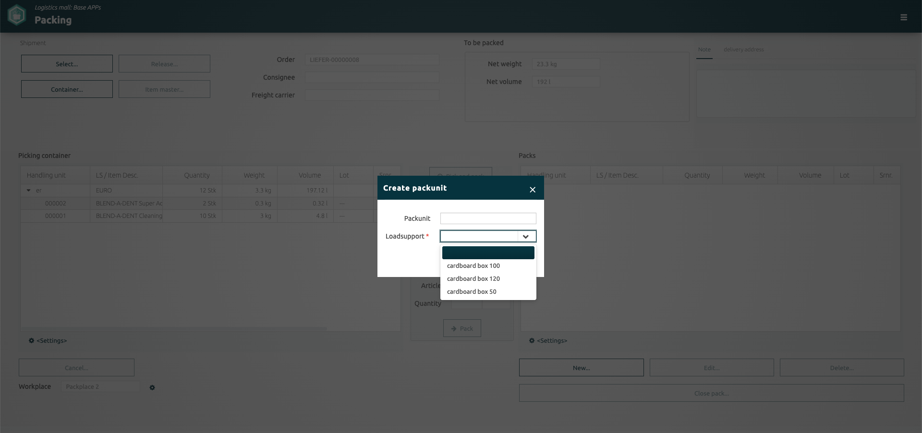Collapse the 'er' handling unit row
This screenshot has width=922, height=433.
pyautogui.click(x=28, y=191)
